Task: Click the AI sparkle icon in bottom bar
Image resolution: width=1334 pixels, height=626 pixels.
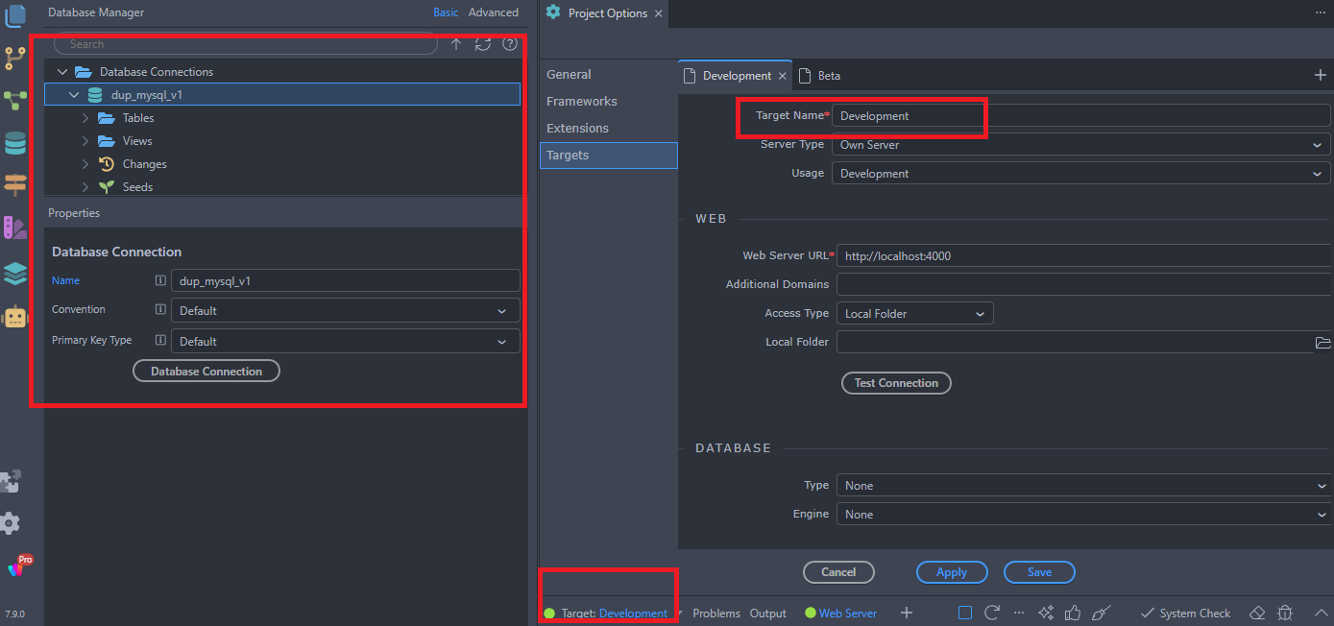Action: 1046,613
